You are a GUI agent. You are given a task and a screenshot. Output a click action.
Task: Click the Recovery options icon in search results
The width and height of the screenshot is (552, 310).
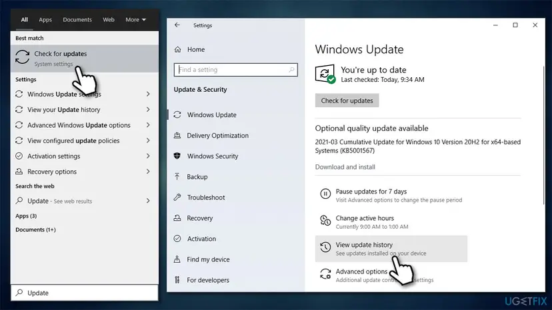click(x=19, y=172)
